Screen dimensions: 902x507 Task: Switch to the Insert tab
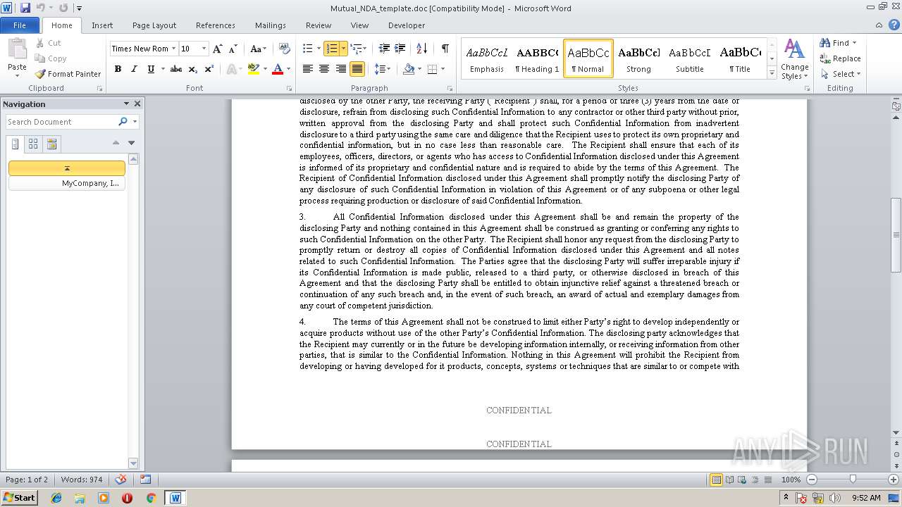[102, 25]
